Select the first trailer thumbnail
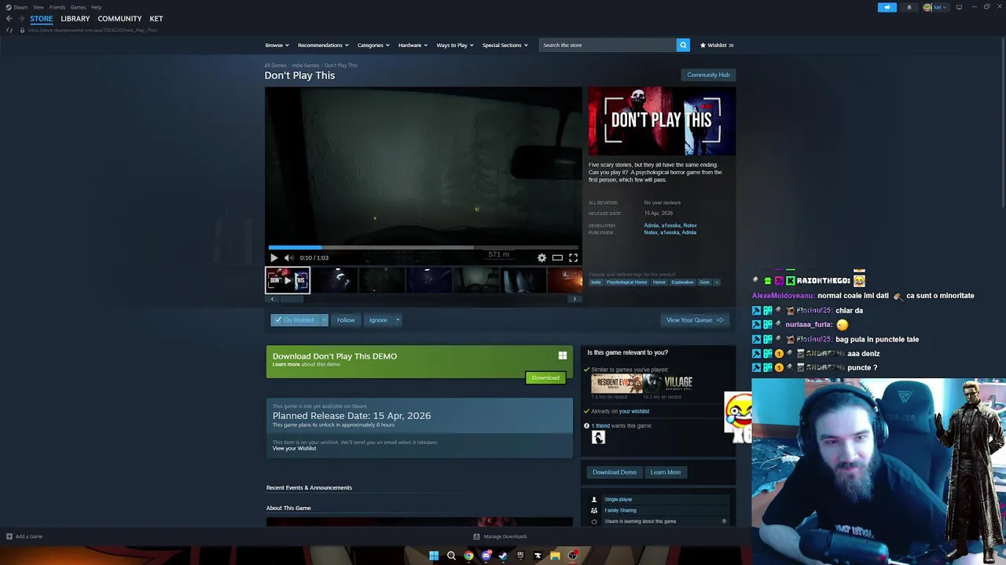The width and height of the screenshot is (1006, 565). pyautogui.click(x=288, y=280)
